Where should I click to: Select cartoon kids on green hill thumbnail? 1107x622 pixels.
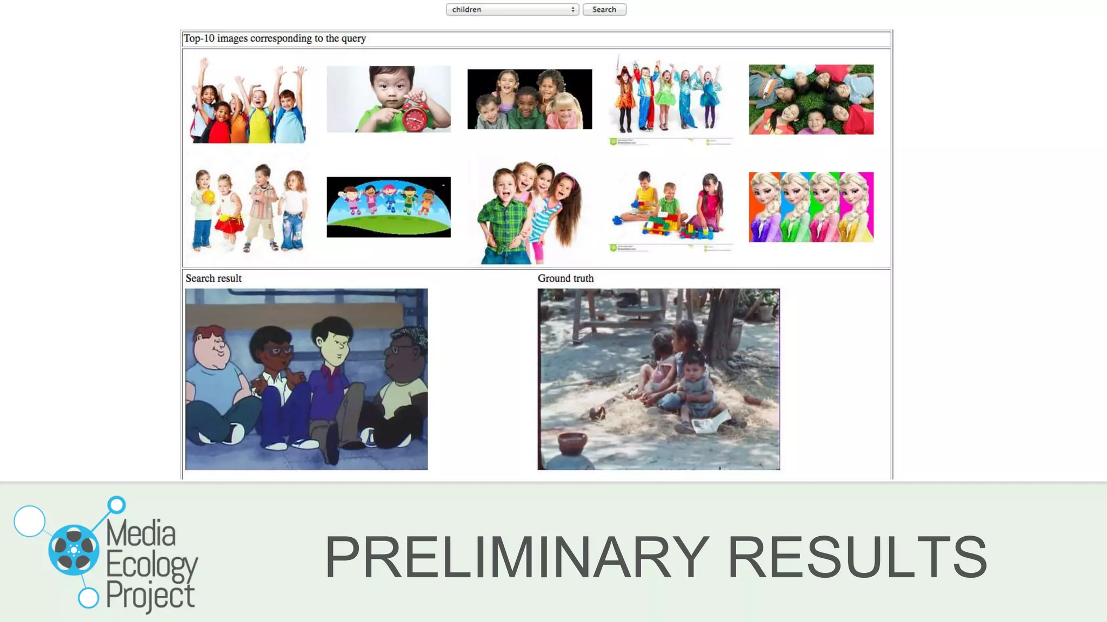point(389,207)
